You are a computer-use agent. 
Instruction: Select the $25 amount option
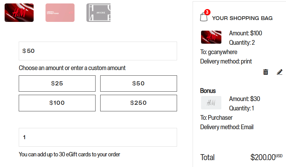coord(57,83)
